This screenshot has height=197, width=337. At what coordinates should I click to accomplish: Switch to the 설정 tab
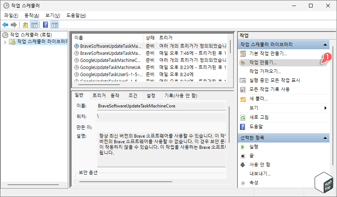coord(151,96)
